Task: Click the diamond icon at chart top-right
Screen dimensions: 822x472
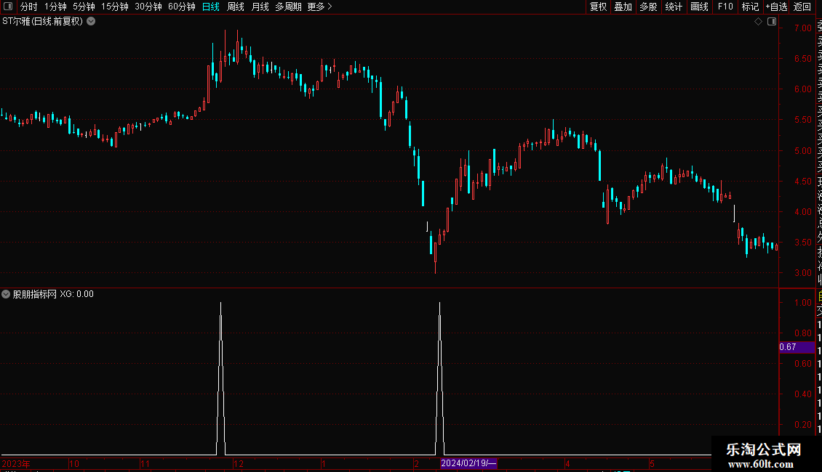Action: (758, 22)
